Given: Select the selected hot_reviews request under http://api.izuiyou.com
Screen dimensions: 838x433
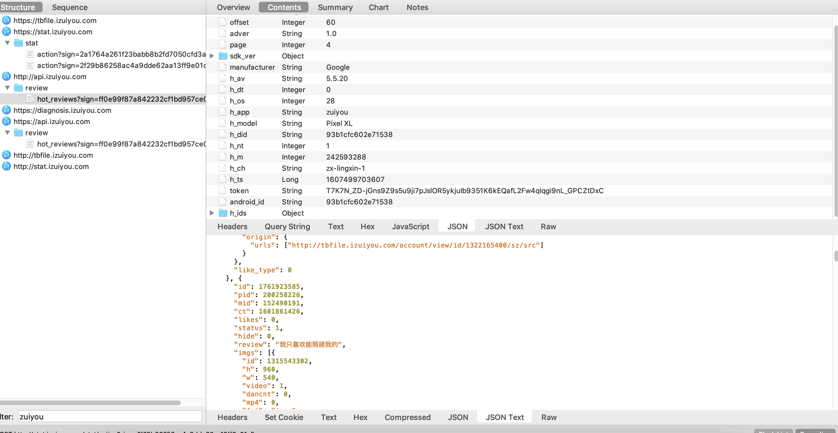Looking at the screenshot, I should coord(103,99).
